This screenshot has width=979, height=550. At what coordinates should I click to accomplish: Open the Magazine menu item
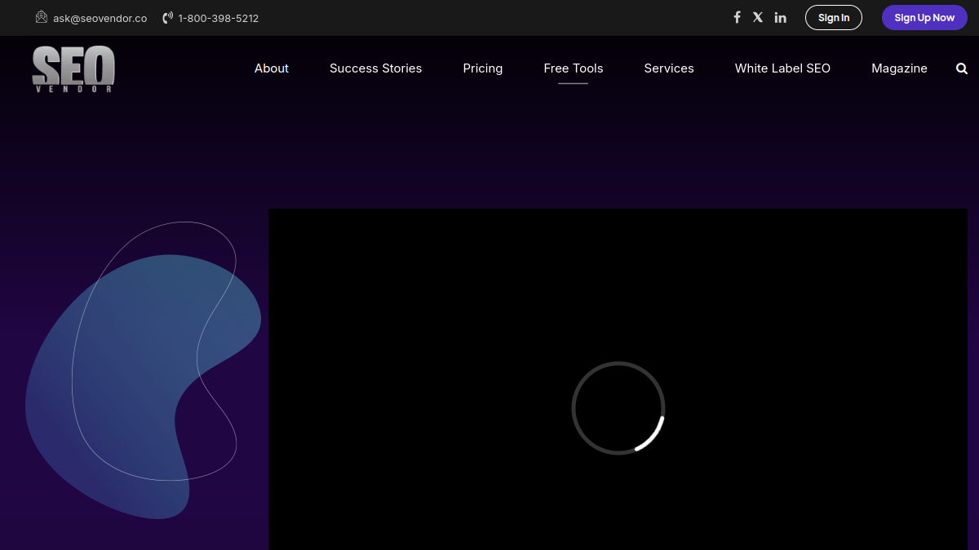(x=899, y=68)
